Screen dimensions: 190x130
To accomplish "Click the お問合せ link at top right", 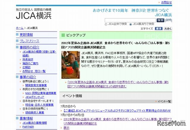I will [x=166, y=2].
